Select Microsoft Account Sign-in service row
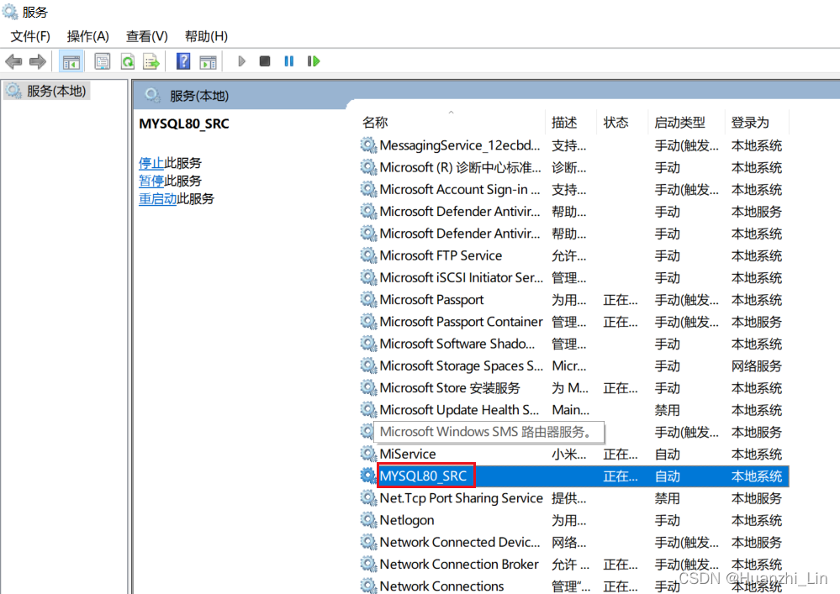The image size is (840, 594). [x=573, y=189]
